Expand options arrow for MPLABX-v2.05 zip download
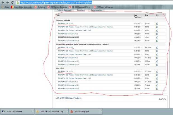 pos(67,111)
